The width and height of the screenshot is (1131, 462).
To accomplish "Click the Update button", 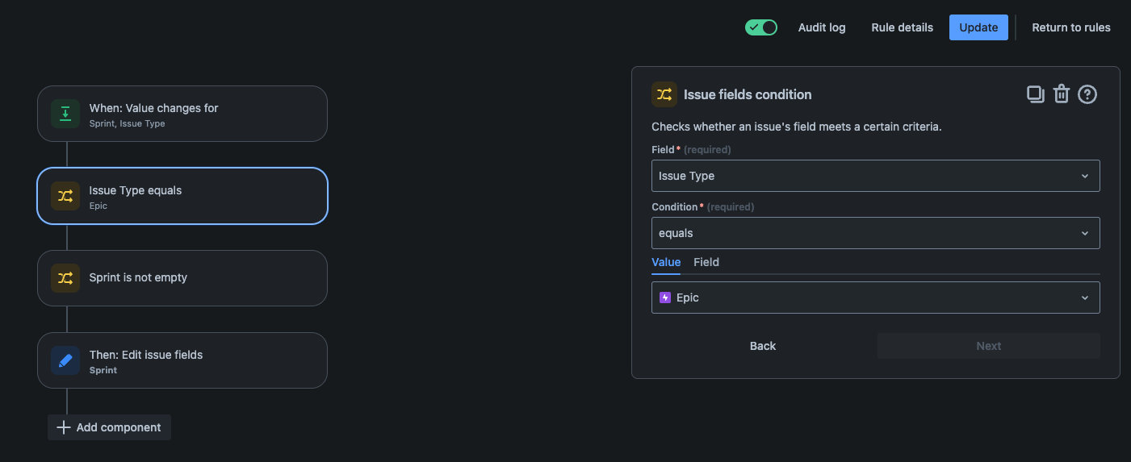I will click(x=978, y=27).
